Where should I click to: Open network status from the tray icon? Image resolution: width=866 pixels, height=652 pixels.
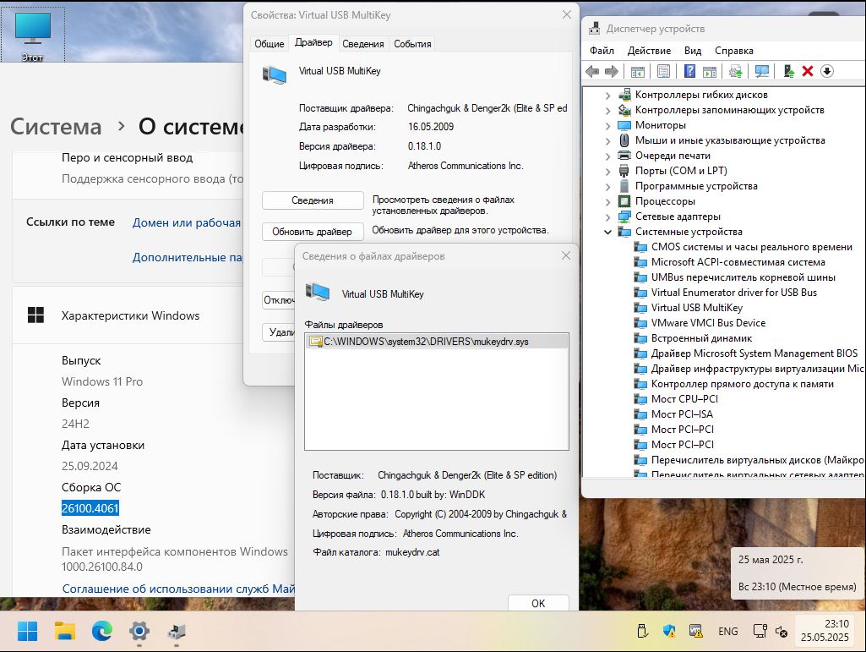[760, 631]
